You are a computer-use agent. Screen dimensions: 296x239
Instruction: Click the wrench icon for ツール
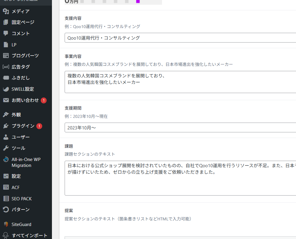click(6, 148)
